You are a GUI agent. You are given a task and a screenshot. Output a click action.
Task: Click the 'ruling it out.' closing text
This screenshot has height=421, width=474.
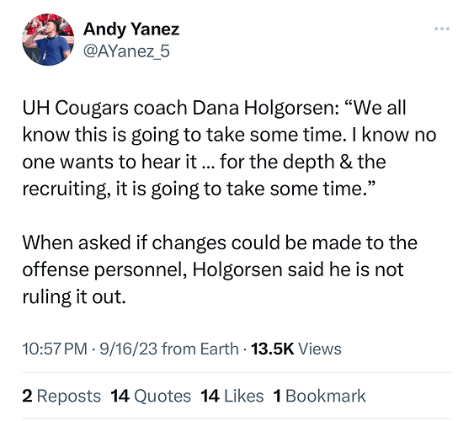(x=74, y=296)
